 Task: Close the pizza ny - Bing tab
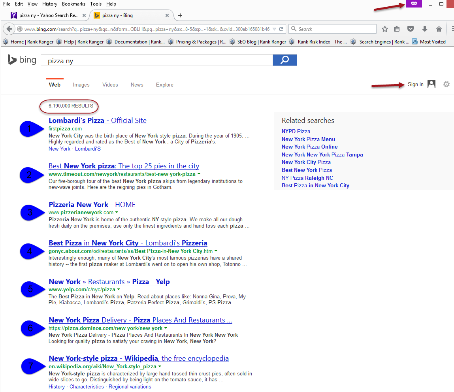167,15
